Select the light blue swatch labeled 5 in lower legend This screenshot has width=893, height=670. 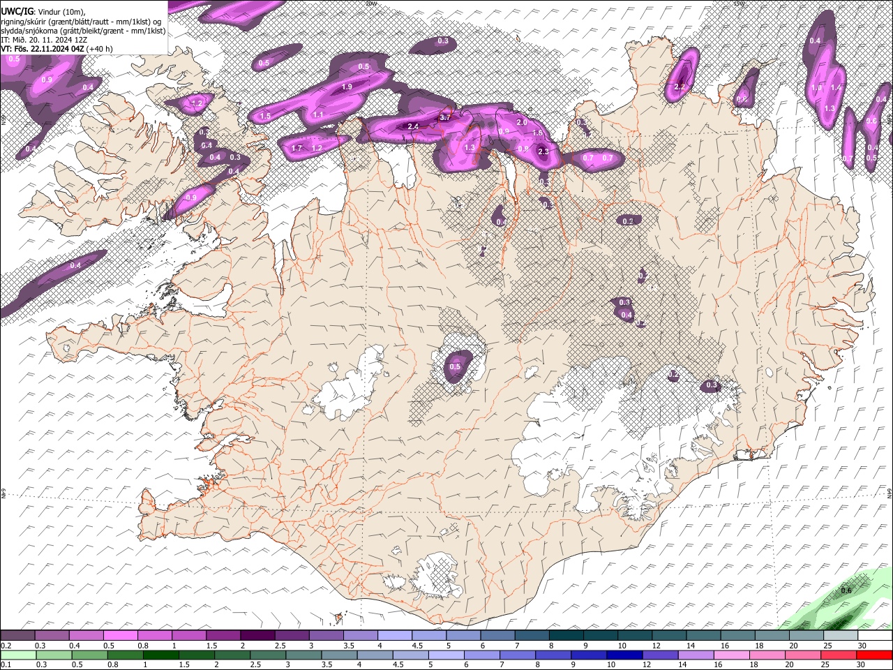[446, 655]
